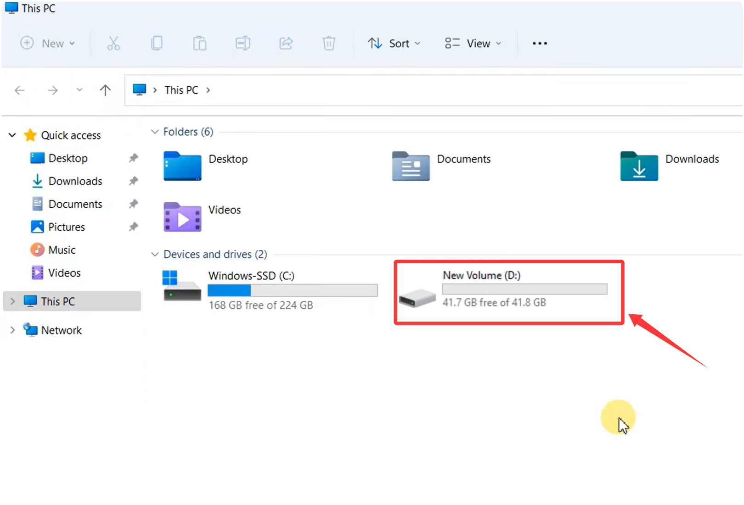Collapse the Folders (6) group
The height and width of the screenshot is (505, 744).
pos(155,132)
